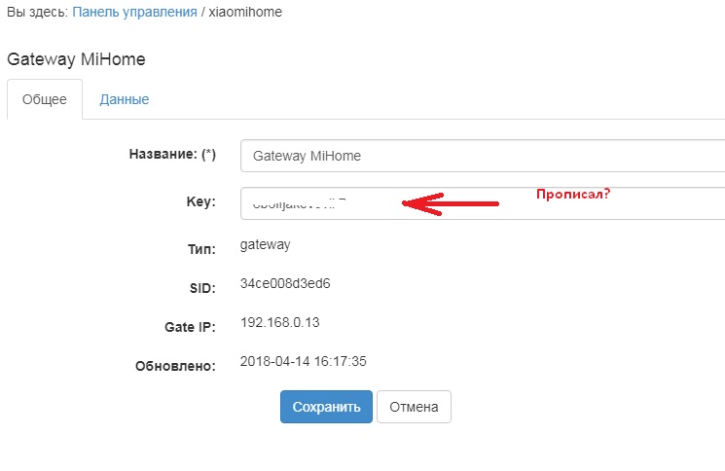Focus the Название input field
725x471 pixels.
pyautogui.click(x=482, y=155)
